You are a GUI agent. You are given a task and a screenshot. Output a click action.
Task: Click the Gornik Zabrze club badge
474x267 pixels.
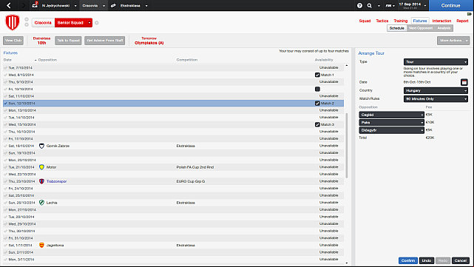[41, 146]
